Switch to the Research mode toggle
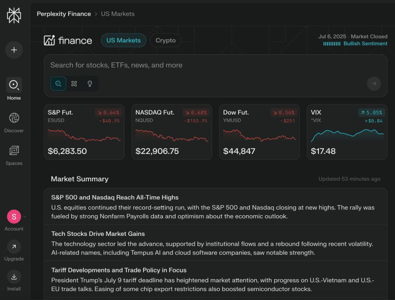The image size is (395, 300). (x=74, y=83)
